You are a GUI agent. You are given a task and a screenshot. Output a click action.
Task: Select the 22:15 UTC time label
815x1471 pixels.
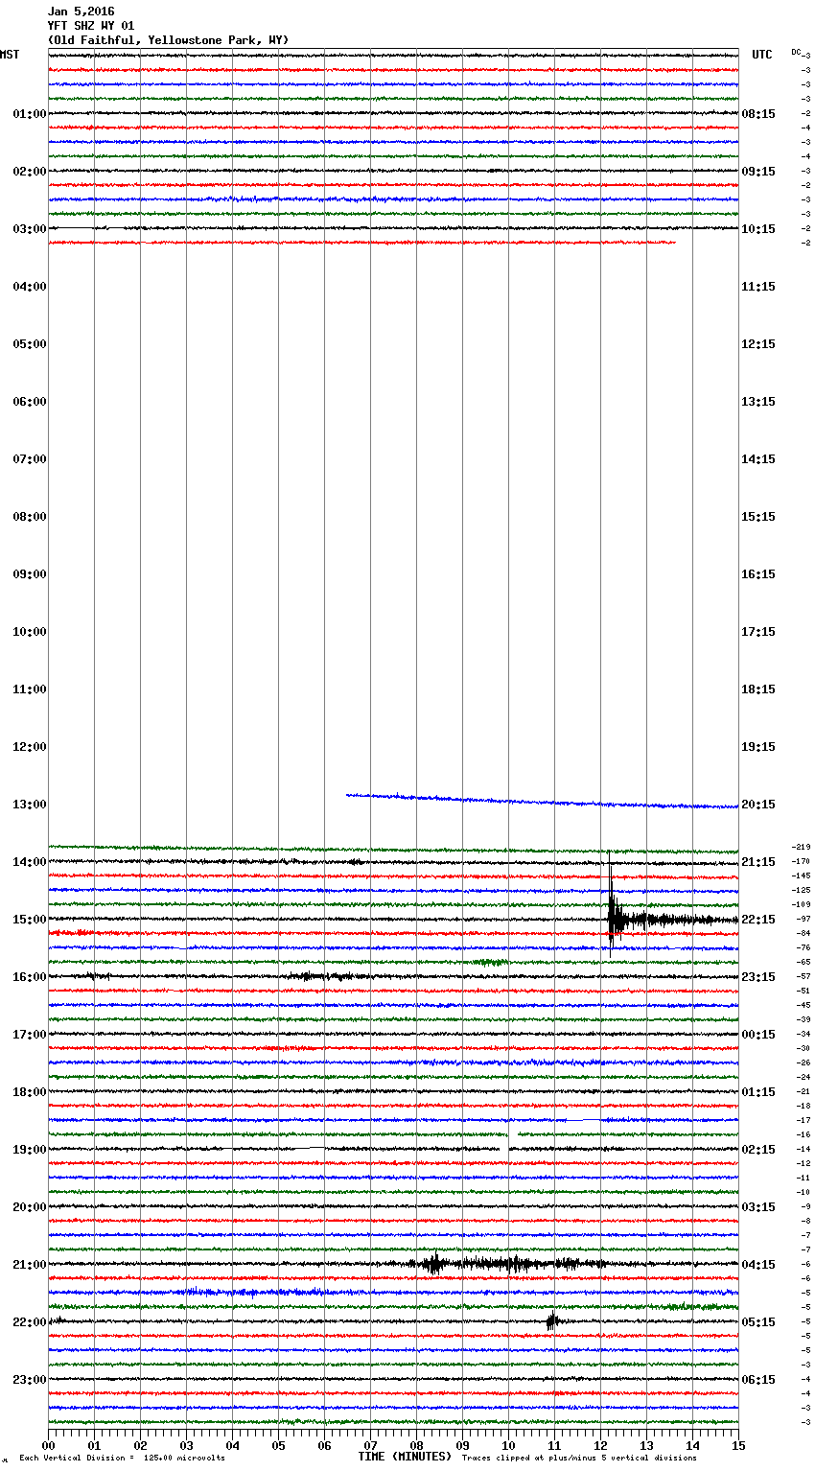pyautogui.click(x=758, y=920)
